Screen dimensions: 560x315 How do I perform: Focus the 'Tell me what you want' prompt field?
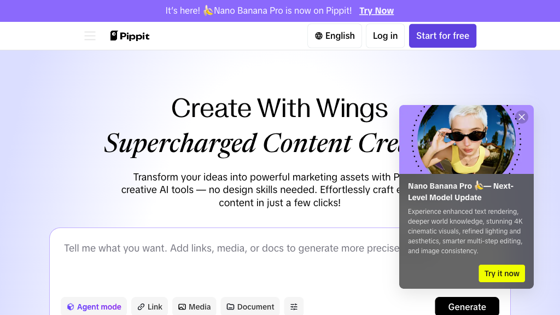pyautogui.click(x=229, y=261)
